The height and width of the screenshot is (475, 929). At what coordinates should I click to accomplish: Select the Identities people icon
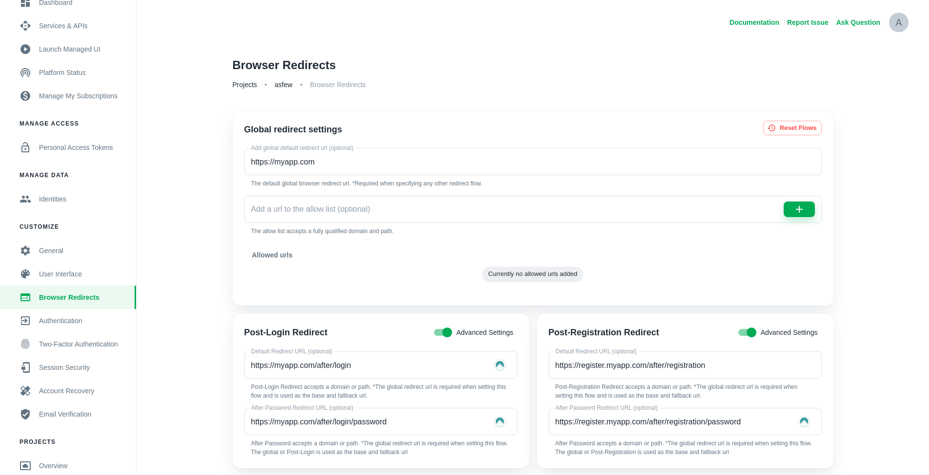tap(25, 199)
